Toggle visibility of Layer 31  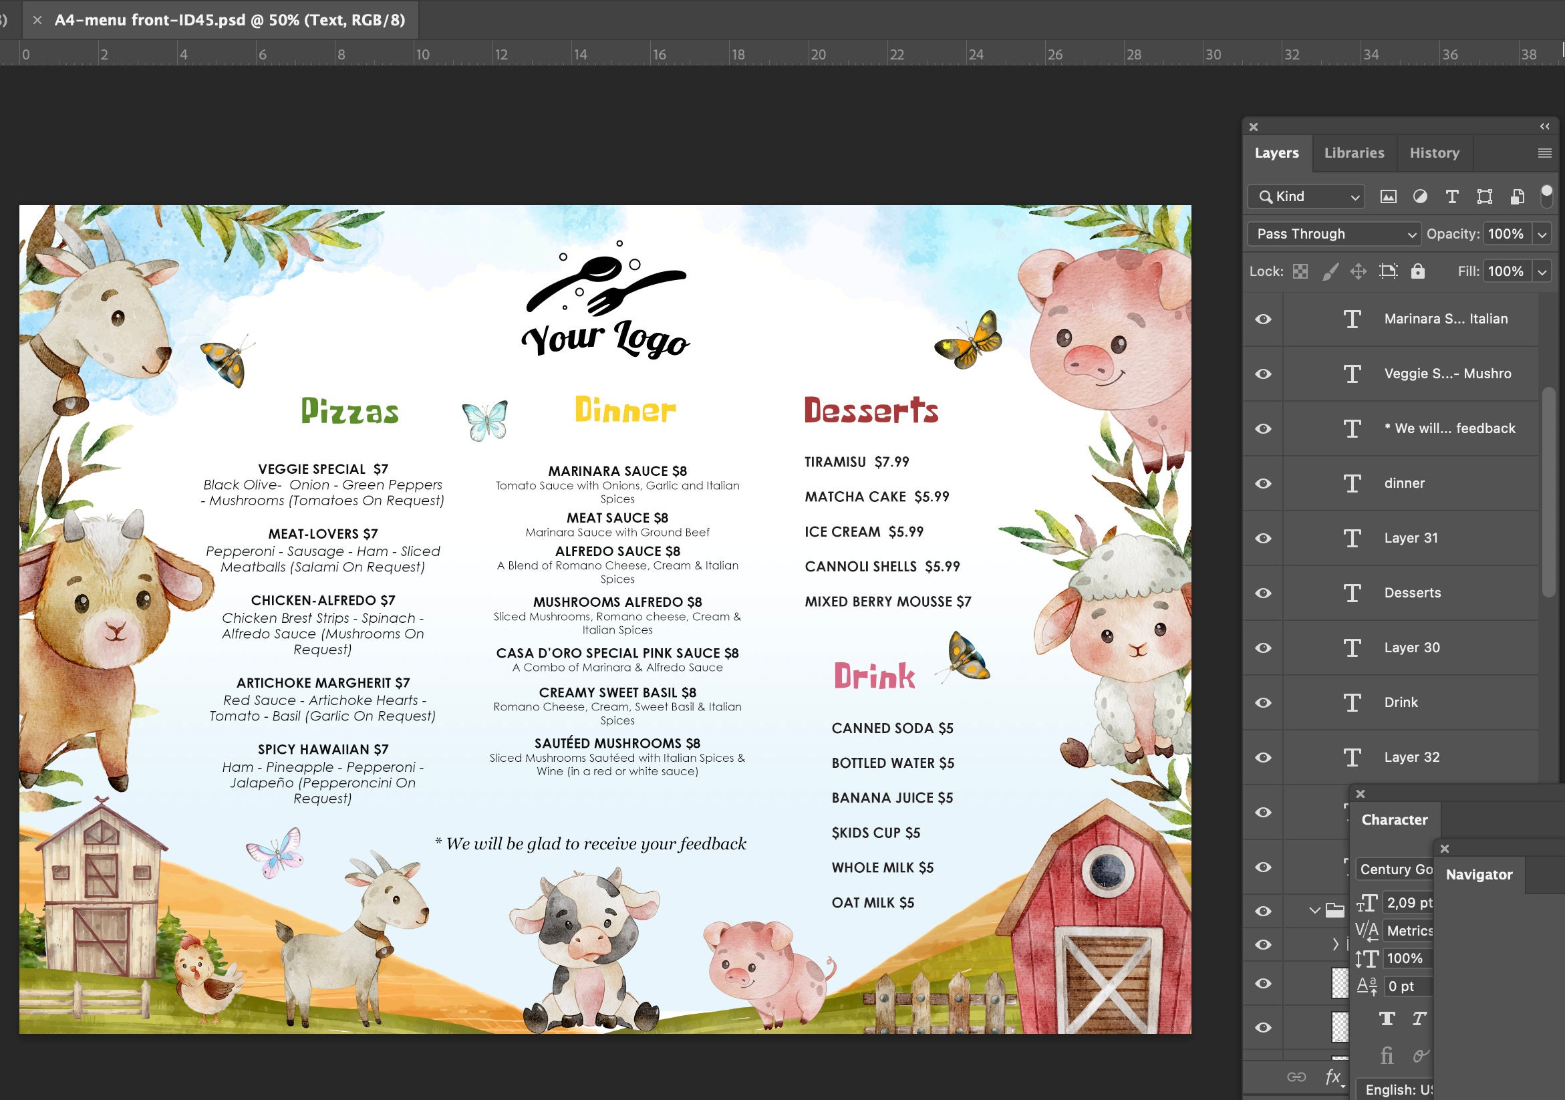(1262, 538)
